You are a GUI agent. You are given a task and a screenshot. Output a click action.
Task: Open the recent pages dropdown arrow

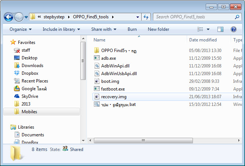(26, 17)
